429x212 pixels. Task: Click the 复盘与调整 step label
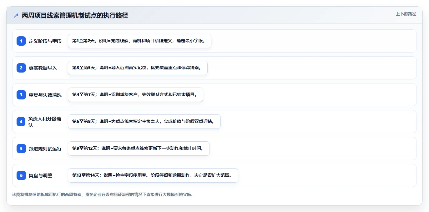(x=41, y=175)
